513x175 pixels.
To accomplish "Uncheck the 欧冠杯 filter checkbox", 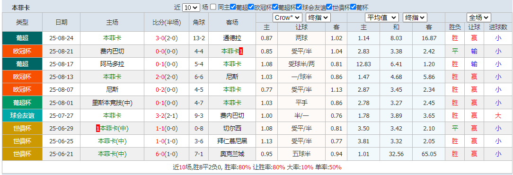I will pos(251,7).
